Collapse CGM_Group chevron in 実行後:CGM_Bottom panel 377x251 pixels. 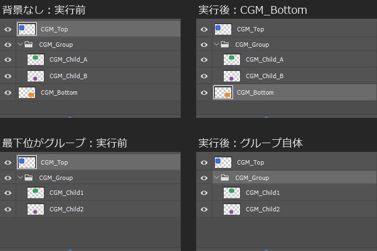coord(217,45)
